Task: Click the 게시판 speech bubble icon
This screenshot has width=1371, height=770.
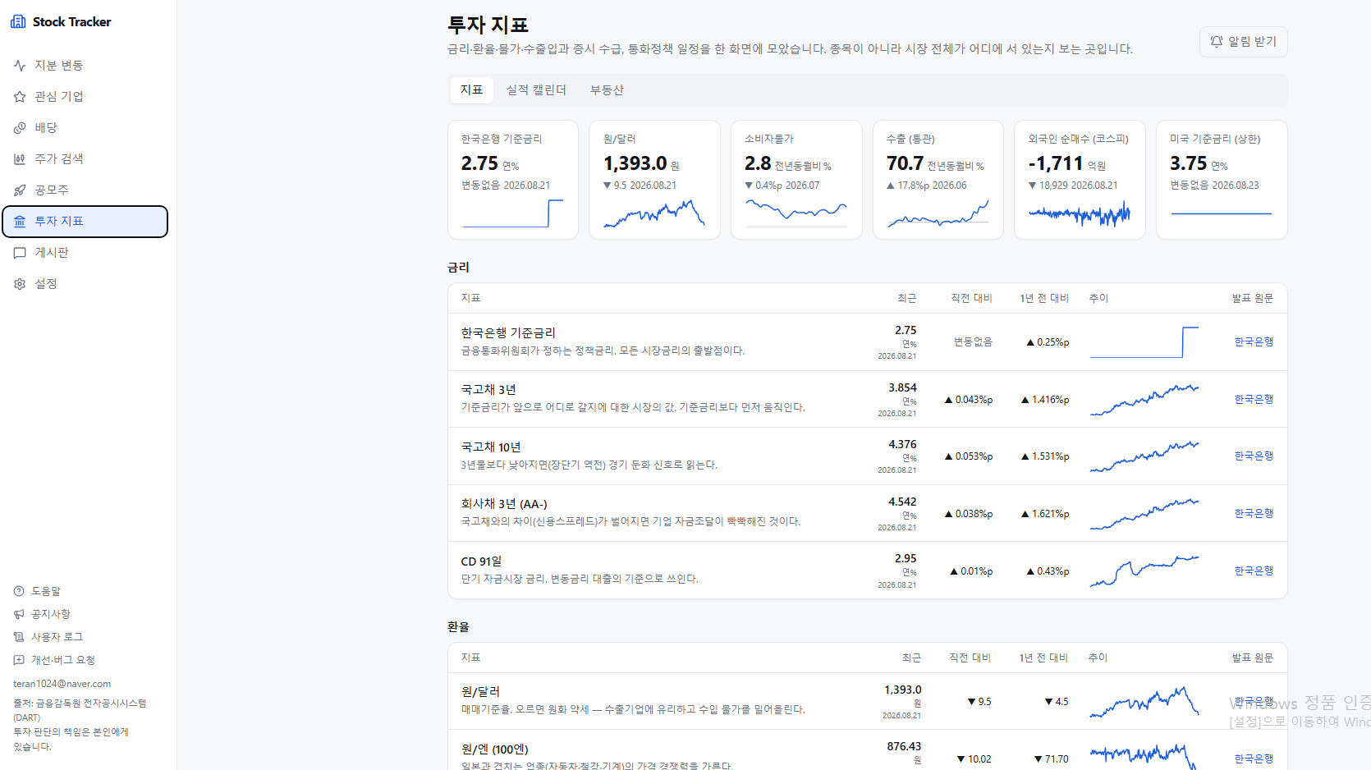Action: point(20,253)
